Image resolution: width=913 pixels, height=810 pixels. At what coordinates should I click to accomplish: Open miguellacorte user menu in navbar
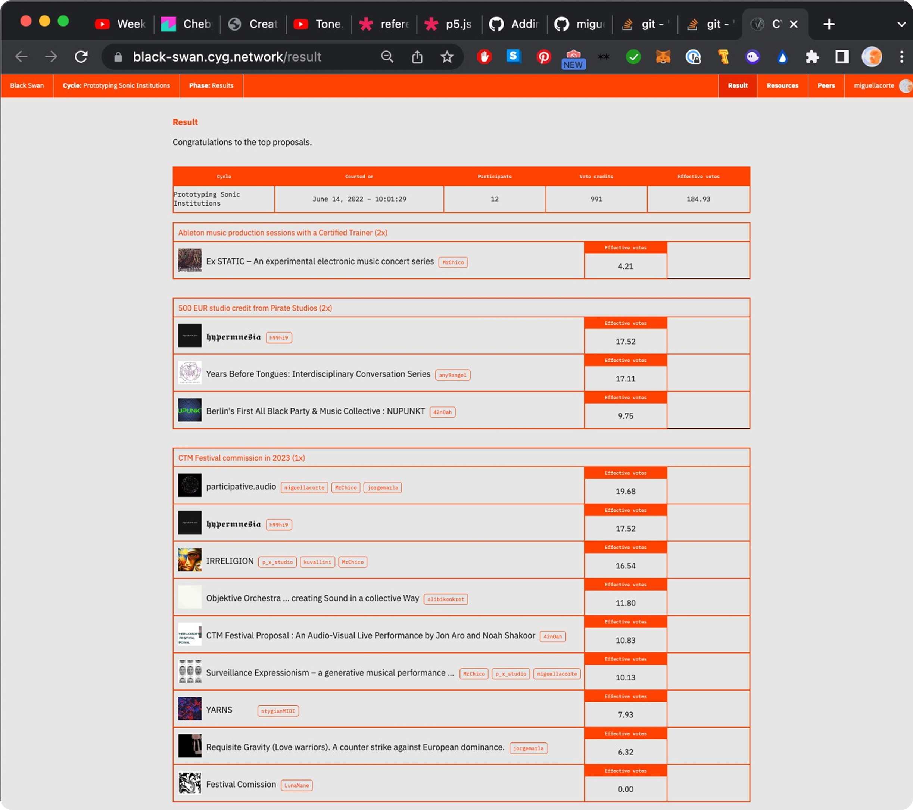874,85
